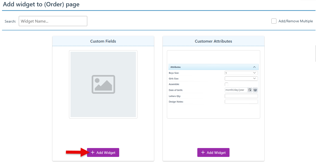Image resolution: width=316 pixels, height=164 pixels.
Task: Click the 'Add widget to (Order) page' title
Action: point(41,5)
